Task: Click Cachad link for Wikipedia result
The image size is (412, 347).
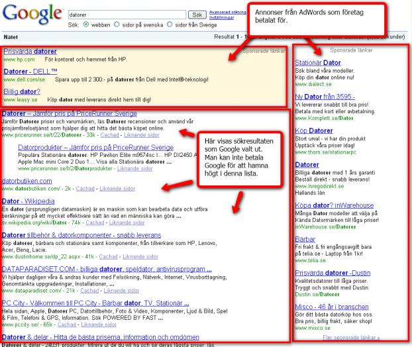Action: click(95, 223)
